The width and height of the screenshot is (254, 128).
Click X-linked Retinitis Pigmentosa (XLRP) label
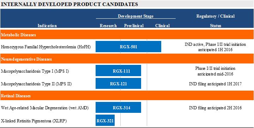[34, 121]
